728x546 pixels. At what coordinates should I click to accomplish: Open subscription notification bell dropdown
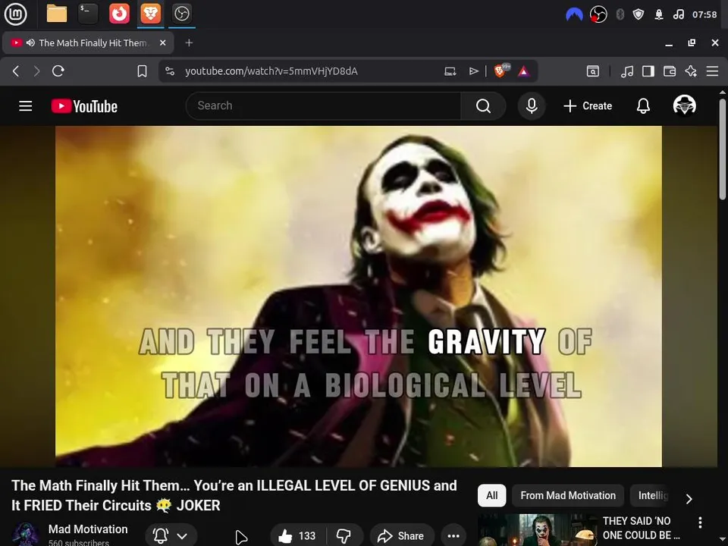(171, 536)
